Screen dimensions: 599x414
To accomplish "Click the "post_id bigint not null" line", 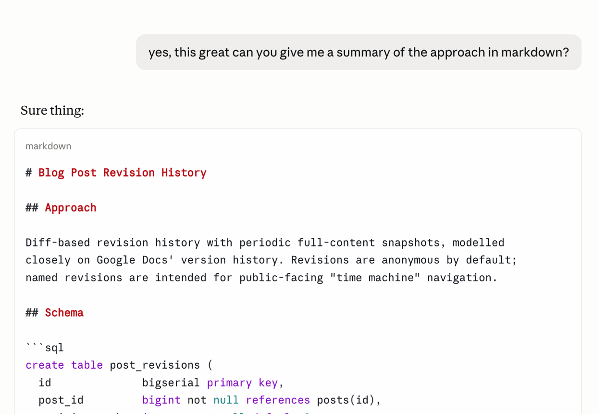I will coord(210,400).
